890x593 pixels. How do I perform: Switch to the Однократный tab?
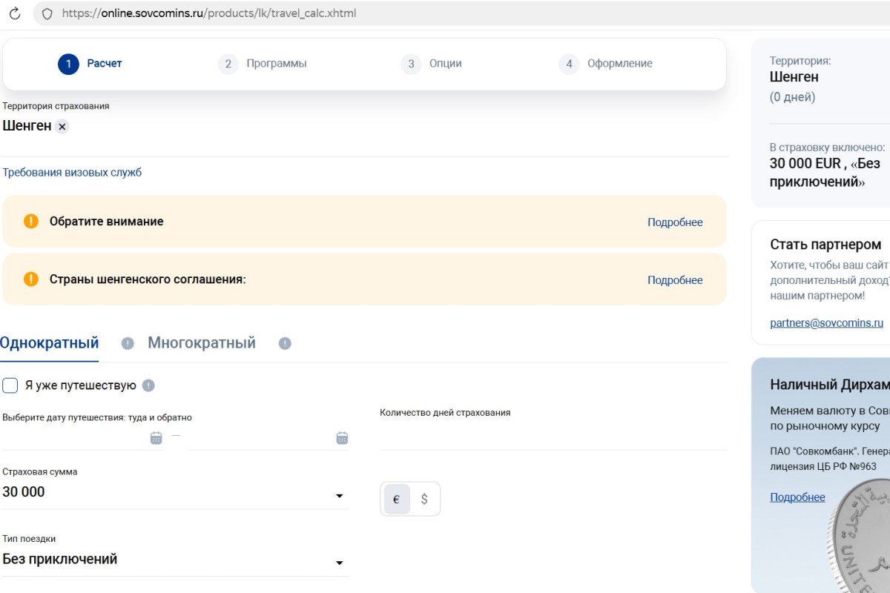(x=50, y=343)
